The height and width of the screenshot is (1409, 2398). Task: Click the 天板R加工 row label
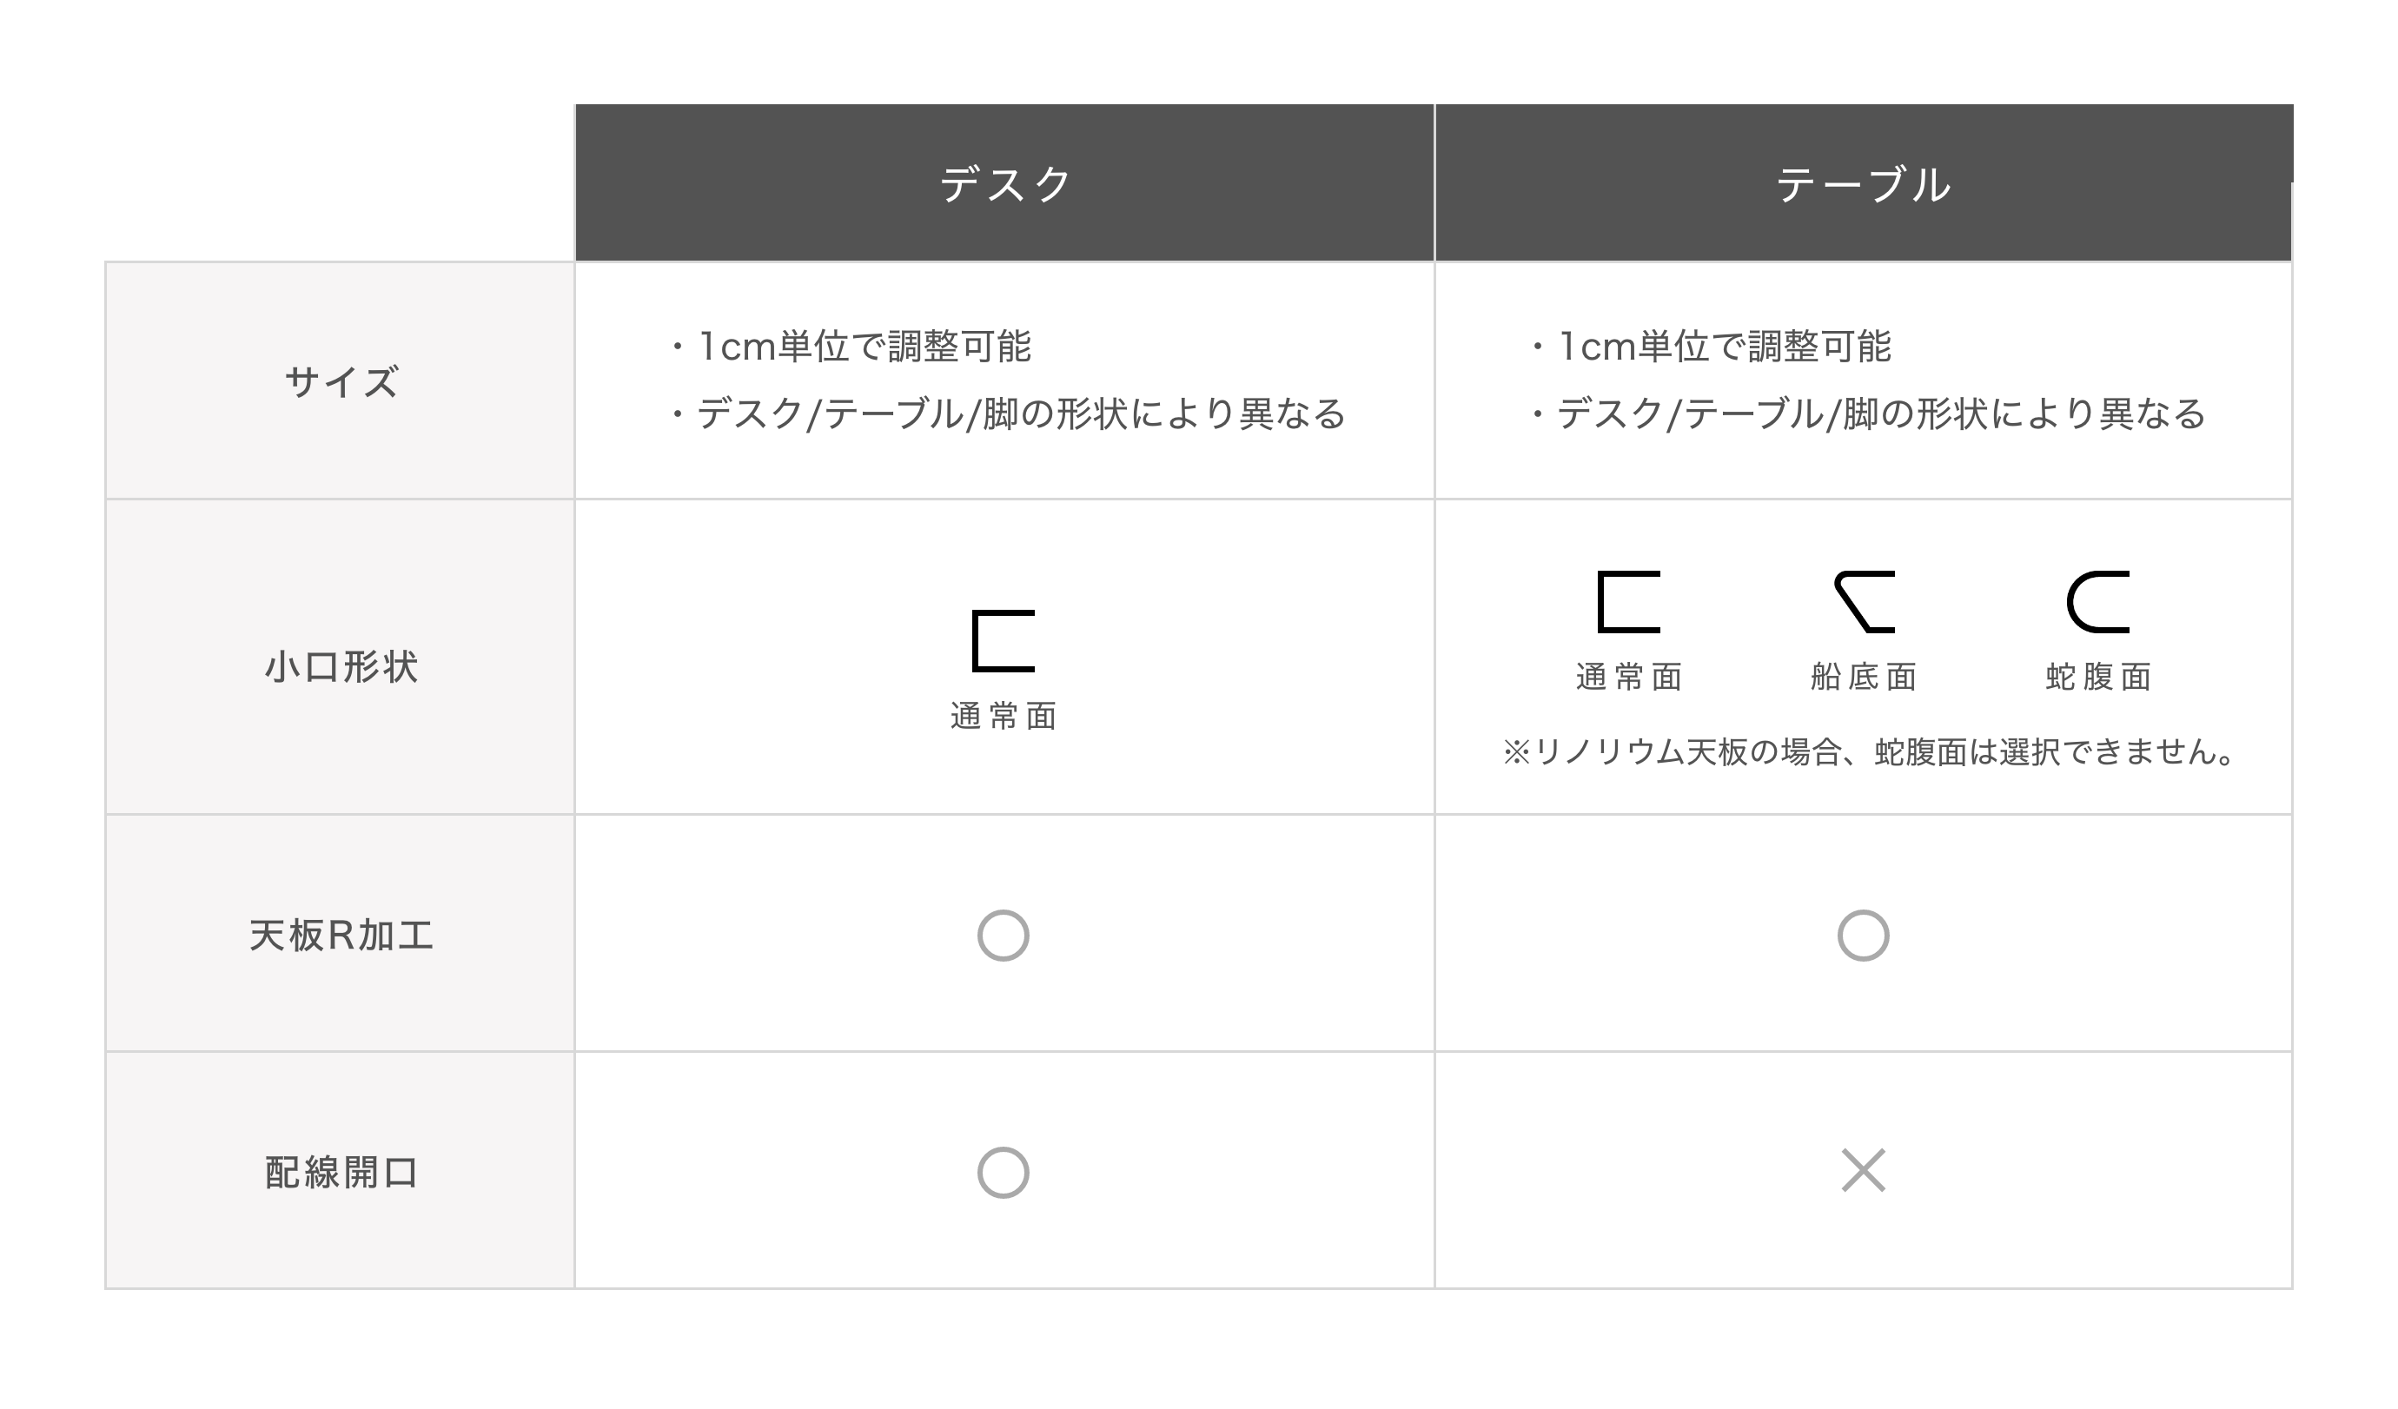[x=341, y=936]
